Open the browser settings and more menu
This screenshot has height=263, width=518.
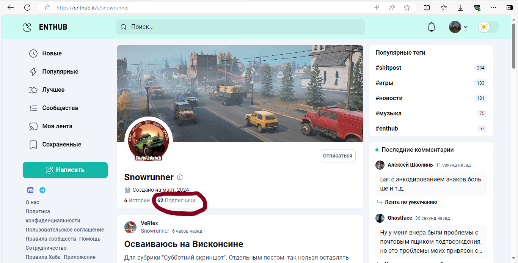pos(494,8)
